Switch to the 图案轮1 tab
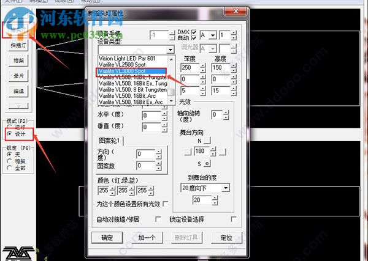 pyautogui.click(x=110, y=141)
